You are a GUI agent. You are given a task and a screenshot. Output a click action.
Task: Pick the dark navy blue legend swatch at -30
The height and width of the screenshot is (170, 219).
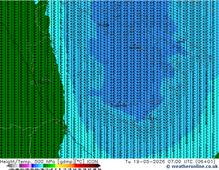(x=32, y=165)
